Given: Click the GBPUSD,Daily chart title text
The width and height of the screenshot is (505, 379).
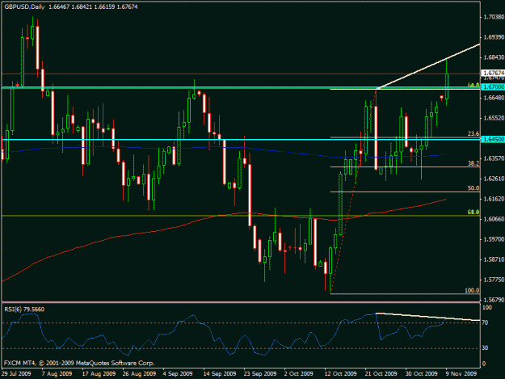Looking at the screenshot, I should tap(24, 6).
